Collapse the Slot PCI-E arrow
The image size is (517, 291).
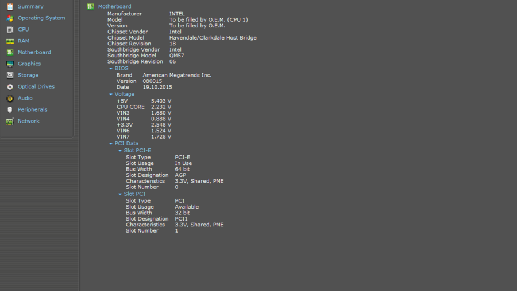(120, 151)
